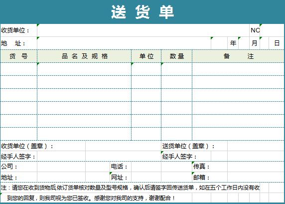
Task: Select the 收货单位： label cell
Action: coord(19,30)
